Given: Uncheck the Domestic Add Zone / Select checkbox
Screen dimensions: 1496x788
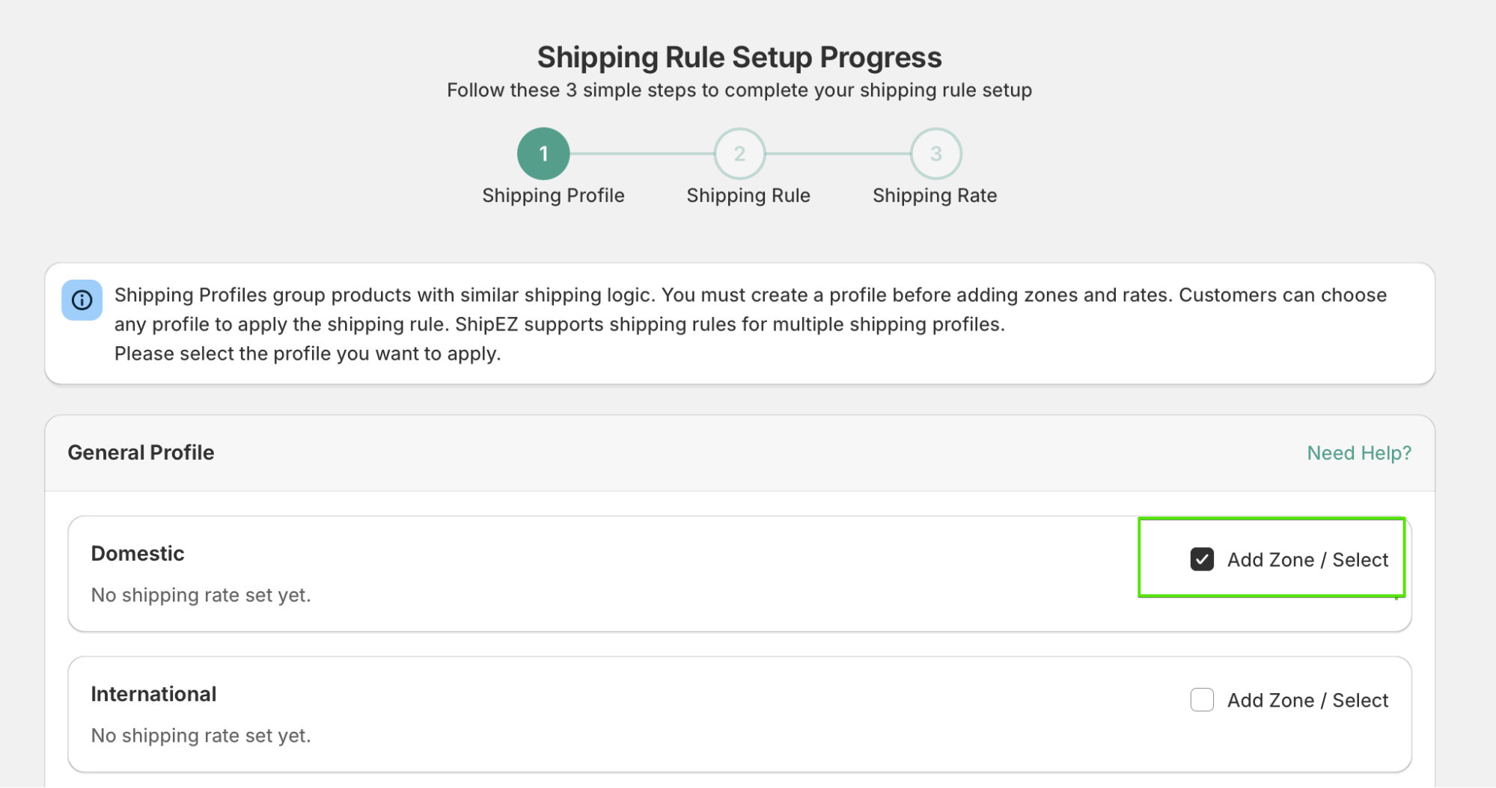Looking at the screenshot, I should click(1202, 559).
